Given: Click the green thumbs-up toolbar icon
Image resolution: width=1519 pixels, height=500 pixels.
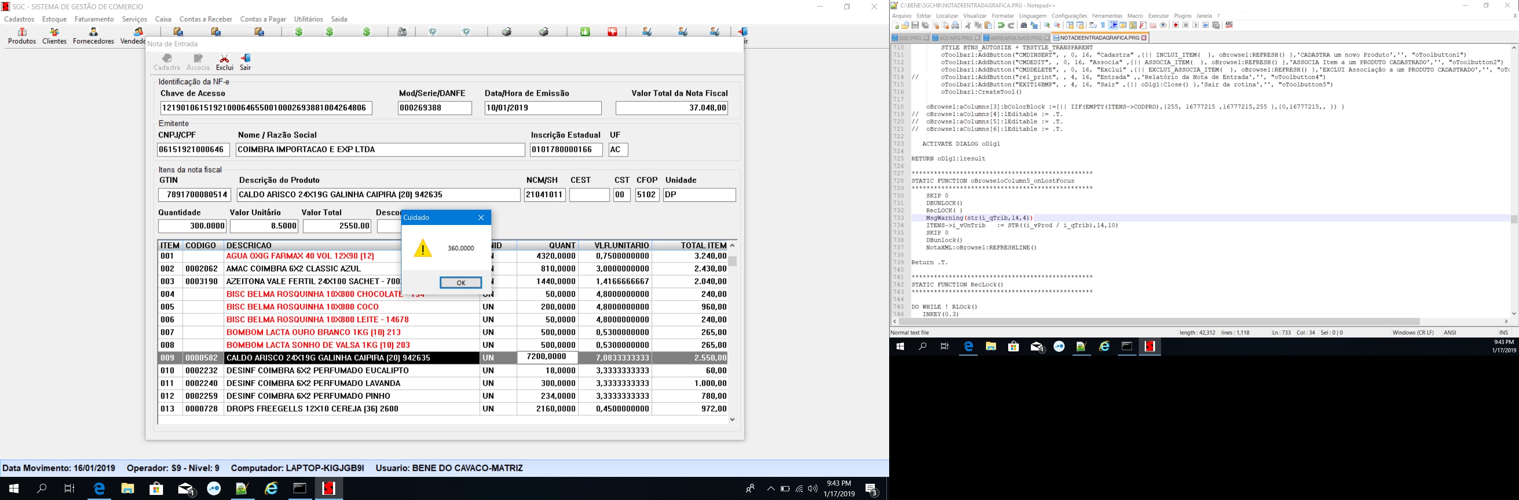Looking at the screenshot, I should [x=585, y=32].
